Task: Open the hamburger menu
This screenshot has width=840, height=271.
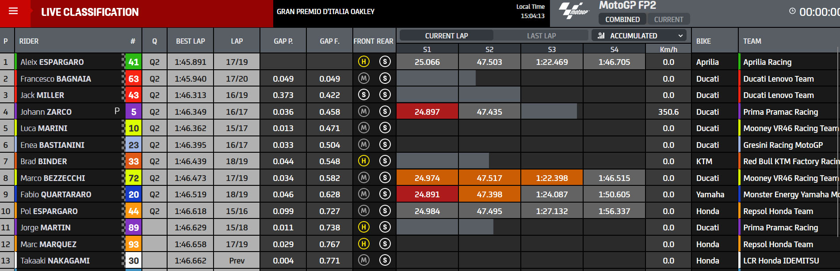Action: click(13, 11)
